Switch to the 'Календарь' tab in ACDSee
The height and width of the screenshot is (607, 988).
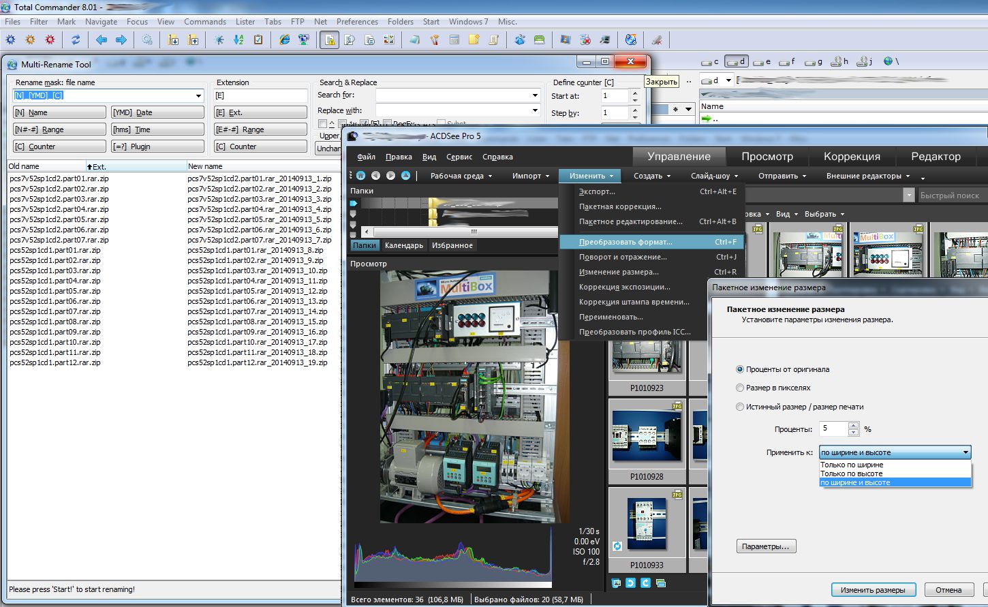pyautogui.click(x=404, y=245)
